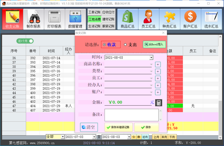Open 种类汇总 puzzle piece icon

[169, 19]
